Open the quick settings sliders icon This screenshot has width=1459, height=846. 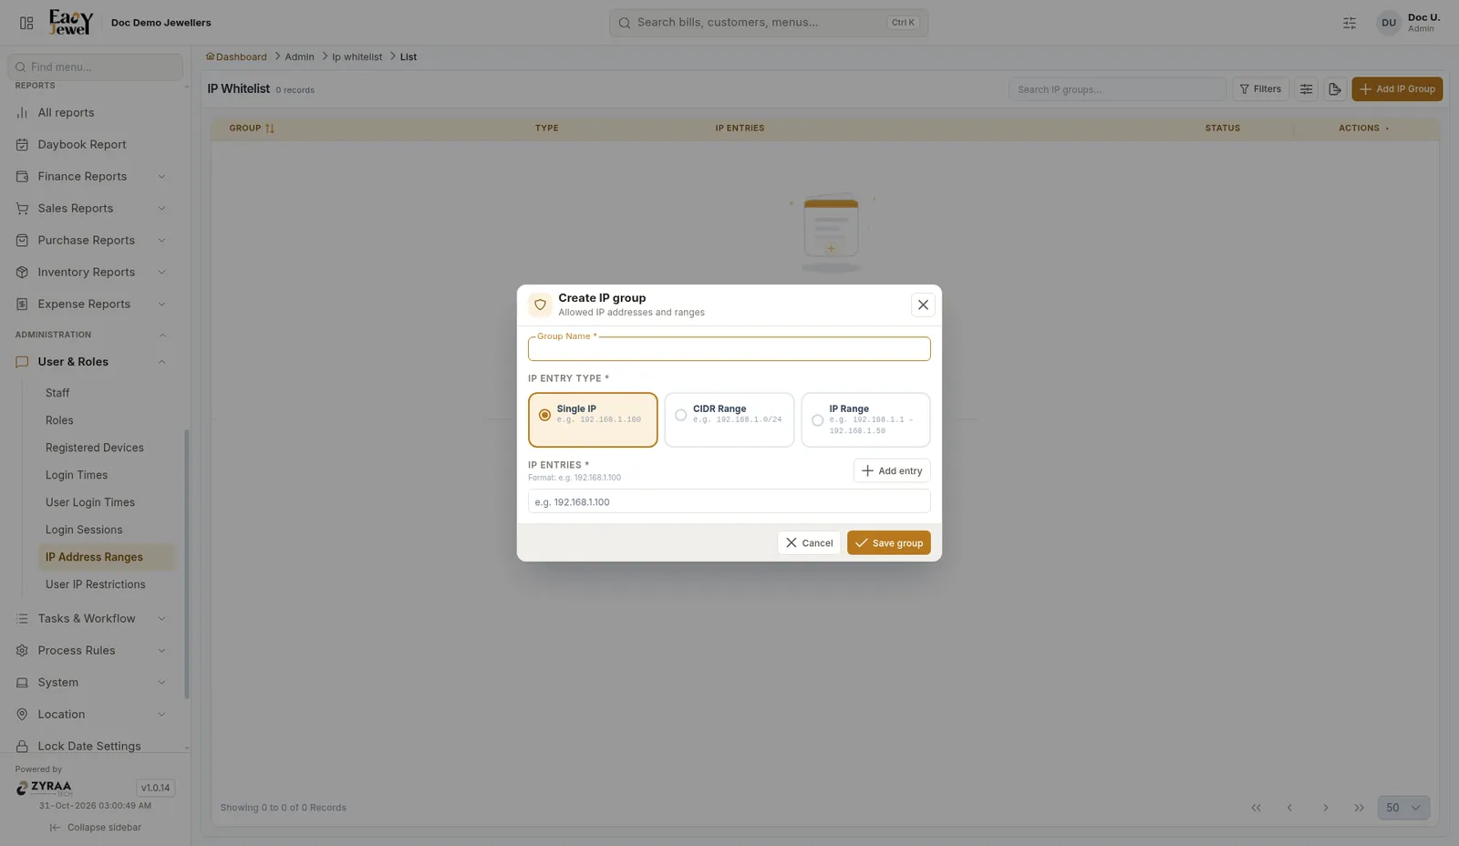point(1350,23)
